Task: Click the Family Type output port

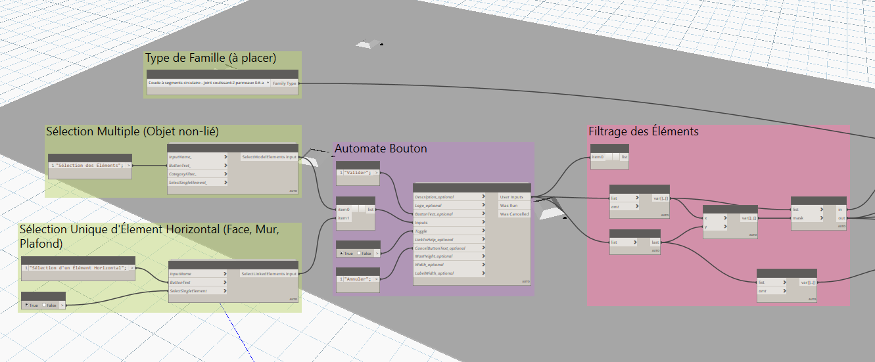Action: pyautogui.click(x=284, y=83)
